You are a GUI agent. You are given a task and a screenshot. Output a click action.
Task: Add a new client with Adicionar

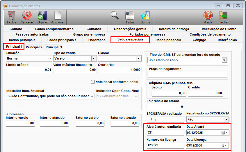(58, 15)
